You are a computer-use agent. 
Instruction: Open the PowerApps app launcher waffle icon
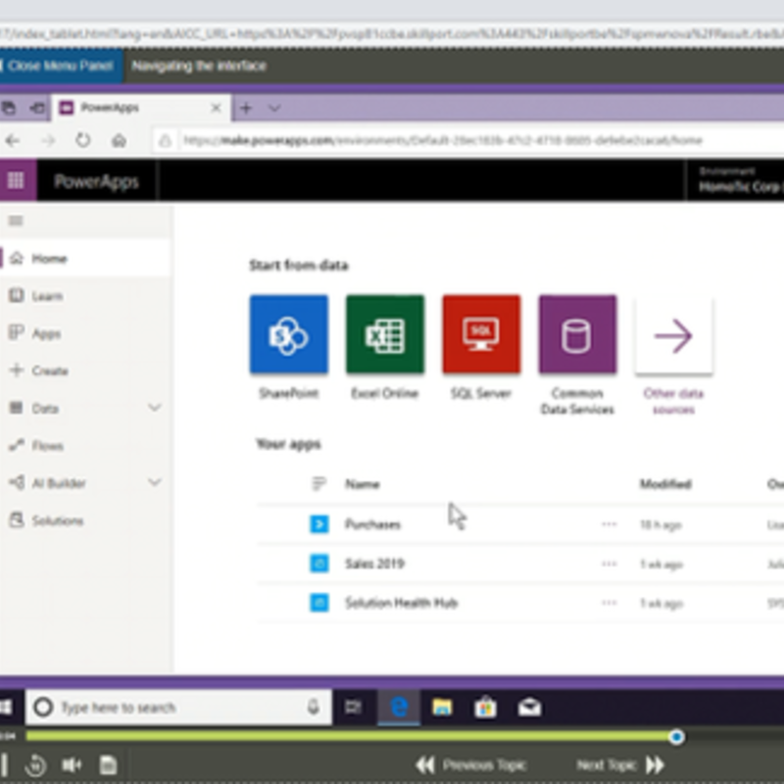coord(16,180)
